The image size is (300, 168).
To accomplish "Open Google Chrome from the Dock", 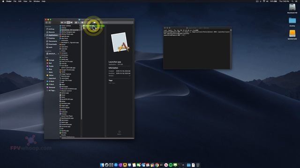I will click(x=157, y=165).
